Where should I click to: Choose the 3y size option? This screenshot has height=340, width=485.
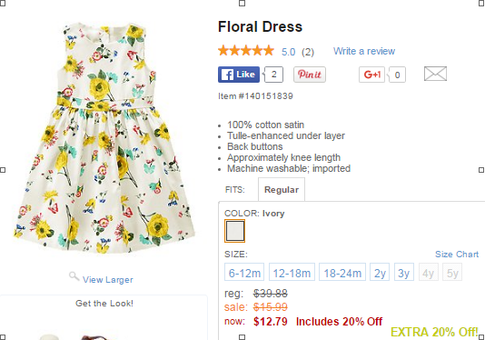(x=404, y=272)
